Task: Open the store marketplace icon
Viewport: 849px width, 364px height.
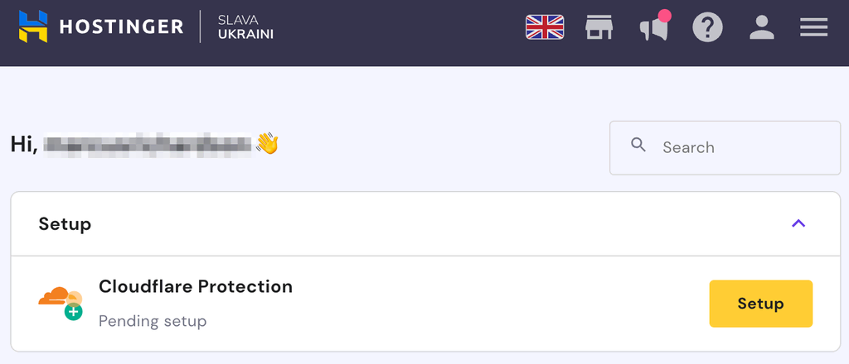Action: coord(599,28)
